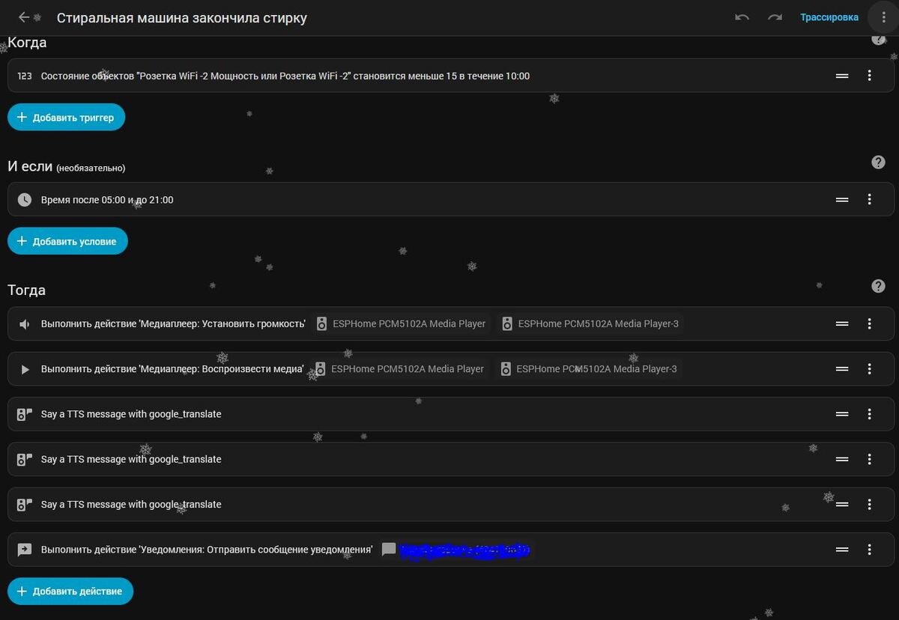Viewport: 899px width, 620px height.
Task: Click the back arrow in the header
Action: (24, 17)
